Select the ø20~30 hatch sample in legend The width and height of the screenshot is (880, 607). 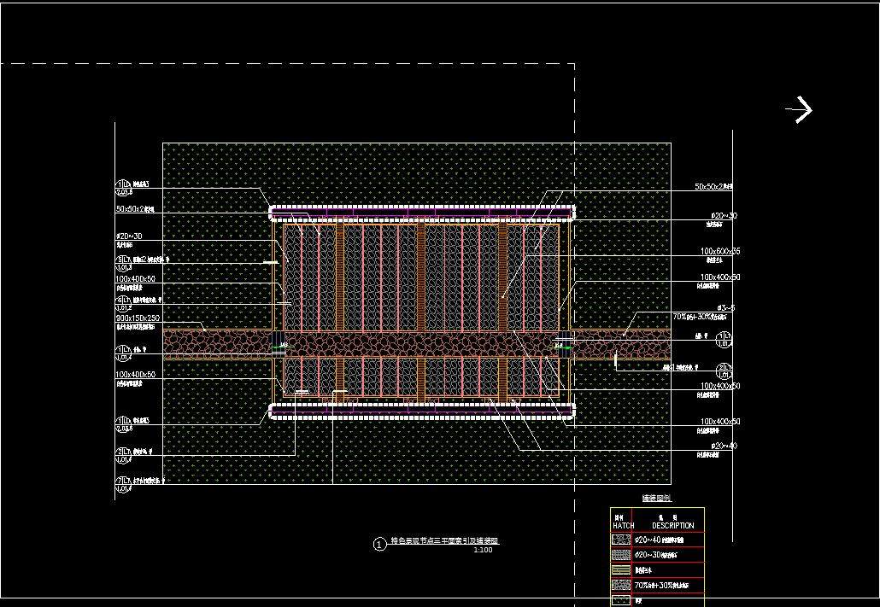tap(621, 555)
